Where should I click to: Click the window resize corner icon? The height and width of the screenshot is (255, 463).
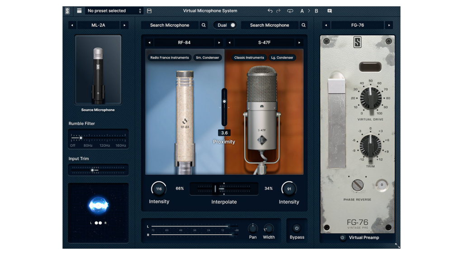pos(397,245)
